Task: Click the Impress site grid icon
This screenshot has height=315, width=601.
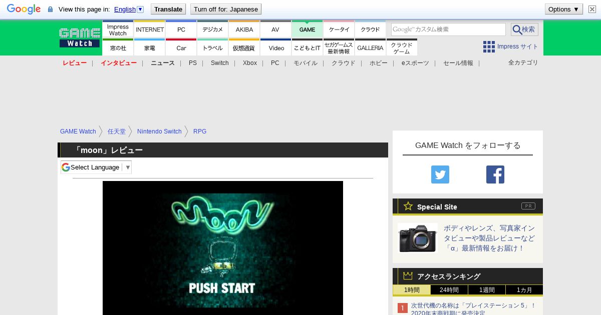Action: (489, 46)
